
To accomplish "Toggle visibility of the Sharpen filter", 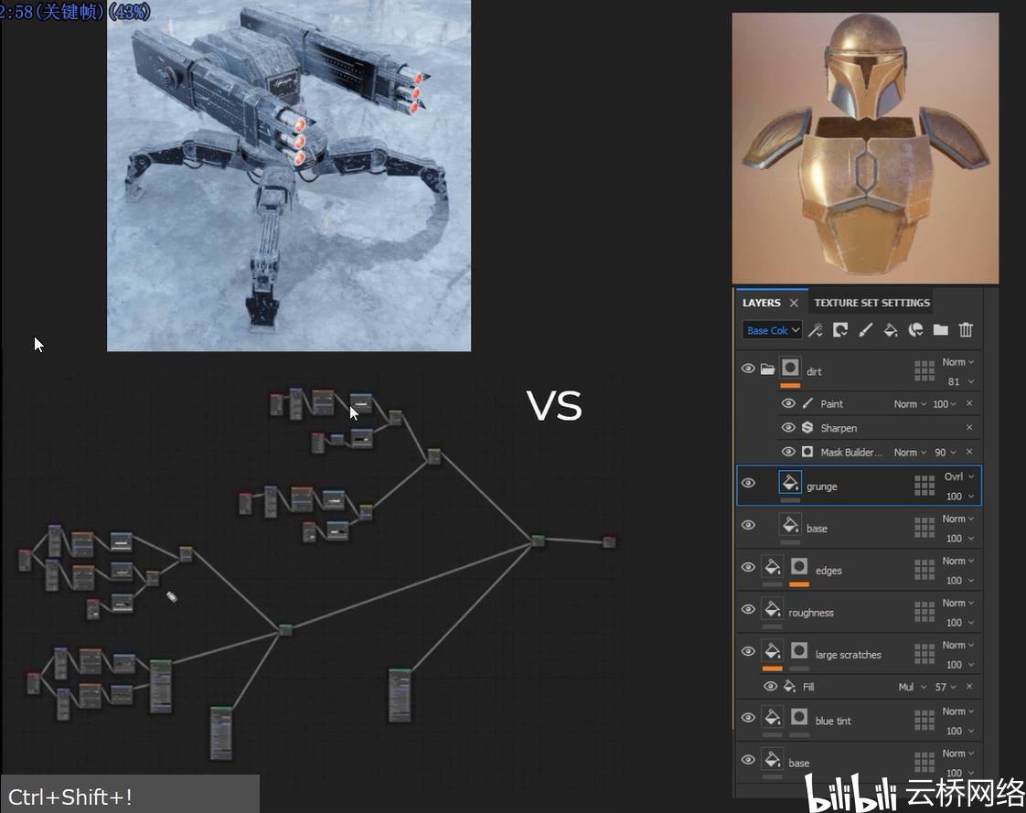I will point(788,427).
